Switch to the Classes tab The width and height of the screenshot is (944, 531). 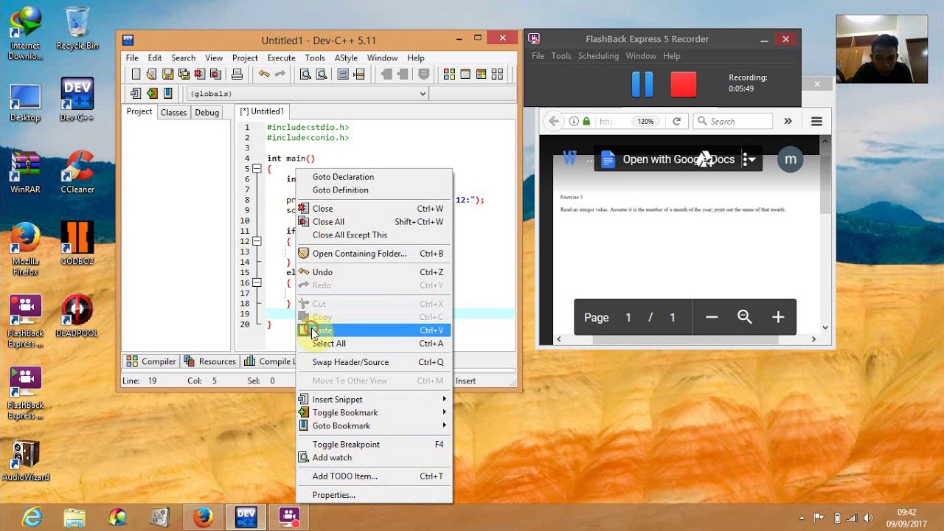point(173,112)
